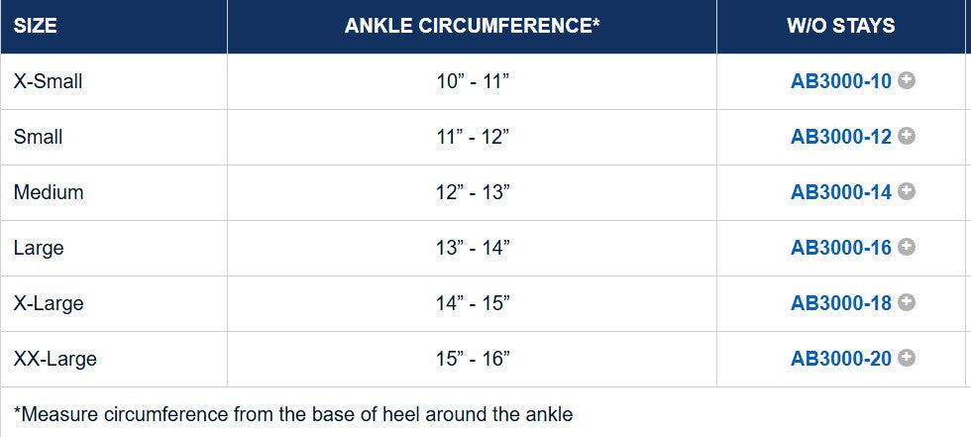Image resolution: width=971 pixels, height=437 pixels.
Task: Tap the plus icon beside AB3000-18
Action: coord(907,302)
